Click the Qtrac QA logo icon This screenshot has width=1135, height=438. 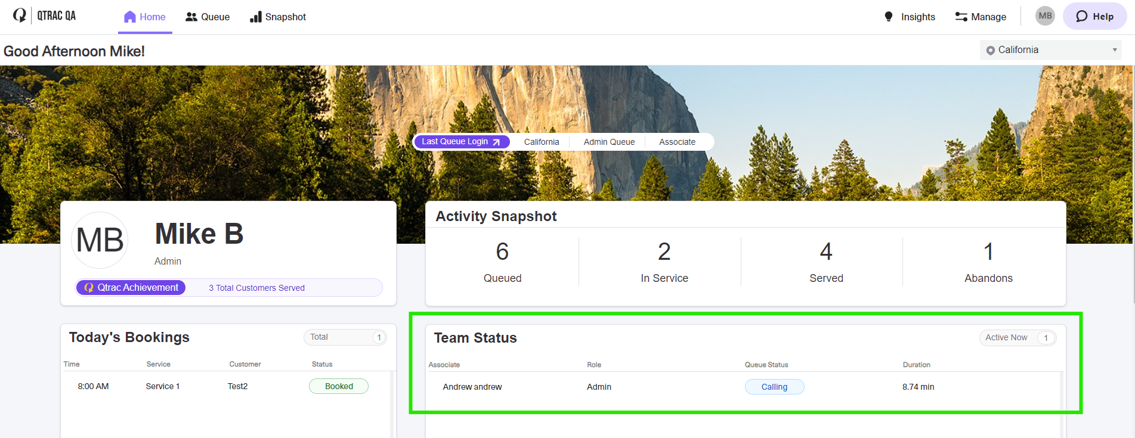pos(20,15)
